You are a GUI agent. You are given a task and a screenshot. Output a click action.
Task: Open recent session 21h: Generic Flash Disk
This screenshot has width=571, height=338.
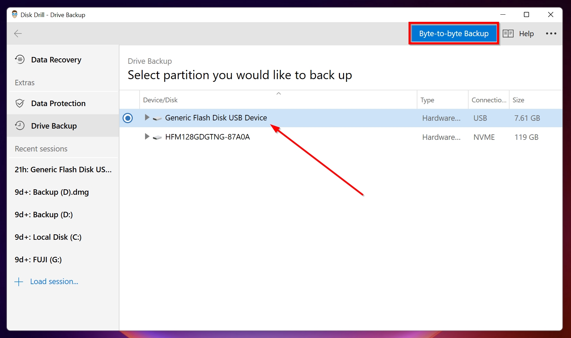(63, 170)
